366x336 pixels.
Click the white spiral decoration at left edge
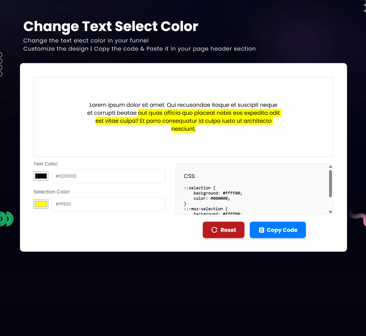tap(1, 64)
